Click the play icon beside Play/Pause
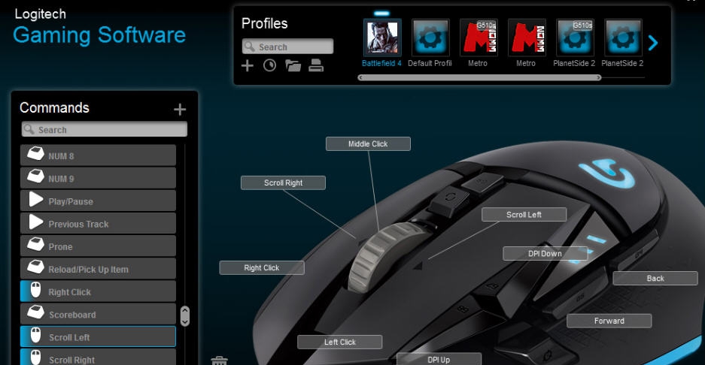The image size is (705, 365). [x=36, y=199]
